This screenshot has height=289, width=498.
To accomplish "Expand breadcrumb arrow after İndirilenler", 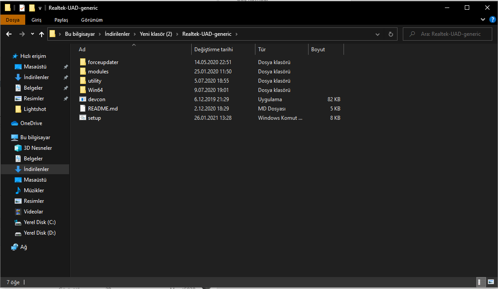I will pos(135,34).
